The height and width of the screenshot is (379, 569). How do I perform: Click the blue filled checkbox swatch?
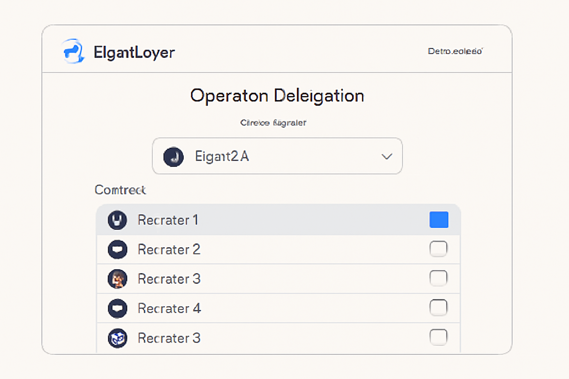(439, 219)
